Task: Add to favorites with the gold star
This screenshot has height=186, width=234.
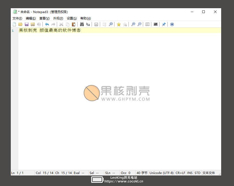Action: click(x=119, y=24)
